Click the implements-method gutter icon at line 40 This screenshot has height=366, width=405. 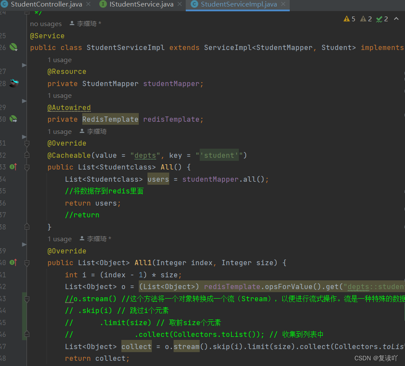pos(13,263)
